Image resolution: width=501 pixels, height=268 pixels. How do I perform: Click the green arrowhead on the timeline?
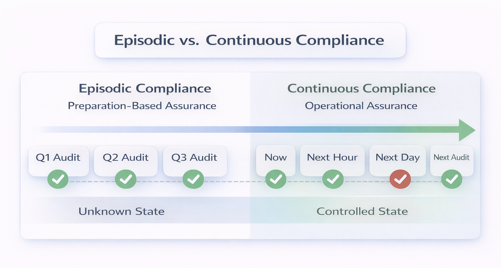coord(466,130)
